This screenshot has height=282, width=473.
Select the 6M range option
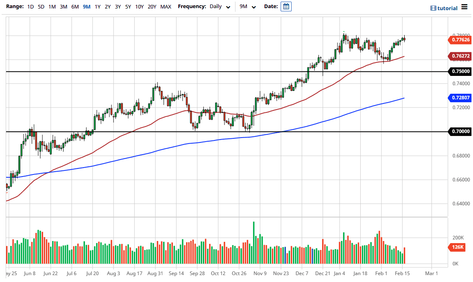[74, 6]
